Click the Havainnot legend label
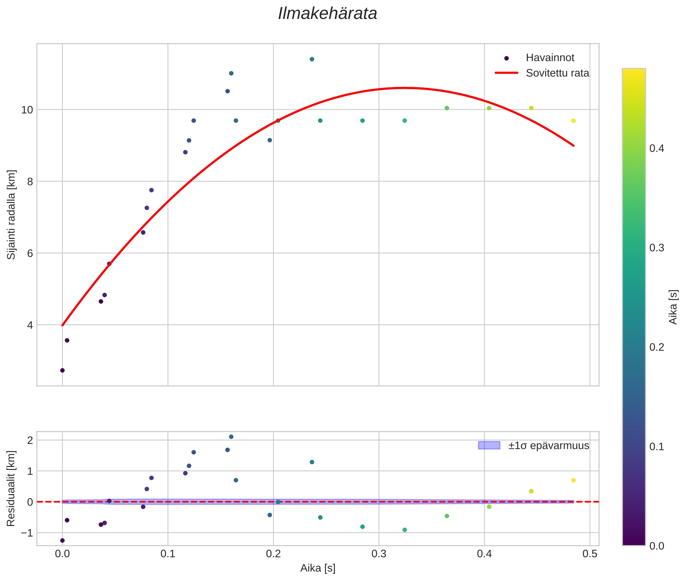The height and width of the screenshot is (580, 685). coord(550,58)
